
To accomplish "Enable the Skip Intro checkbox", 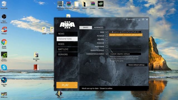I will click(107, 39).
